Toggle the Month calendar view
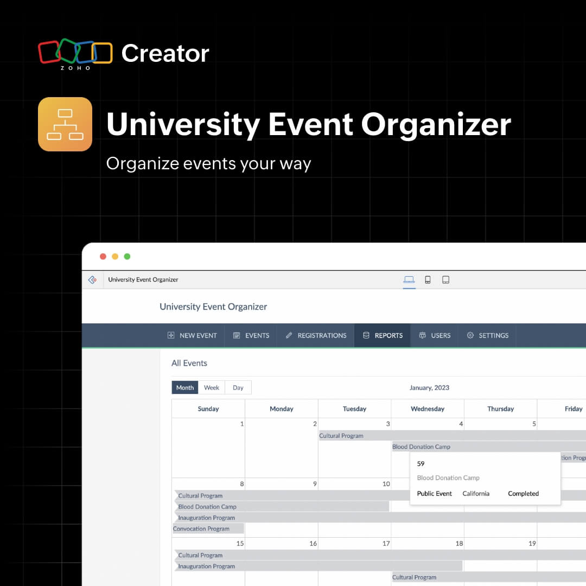The height and width of the screenshot is (586, 586). (x=184, y=387)
